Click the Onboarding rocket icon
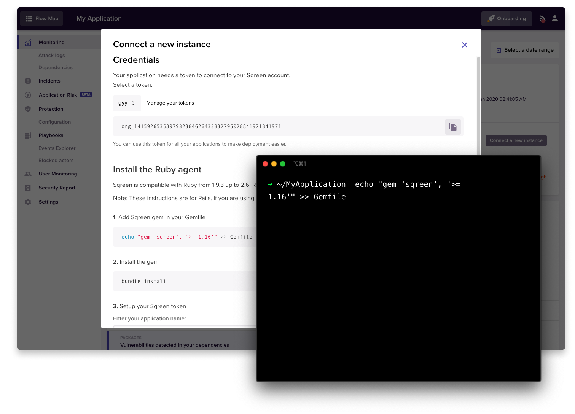The image size is (575, 414). tap(491, 18)
